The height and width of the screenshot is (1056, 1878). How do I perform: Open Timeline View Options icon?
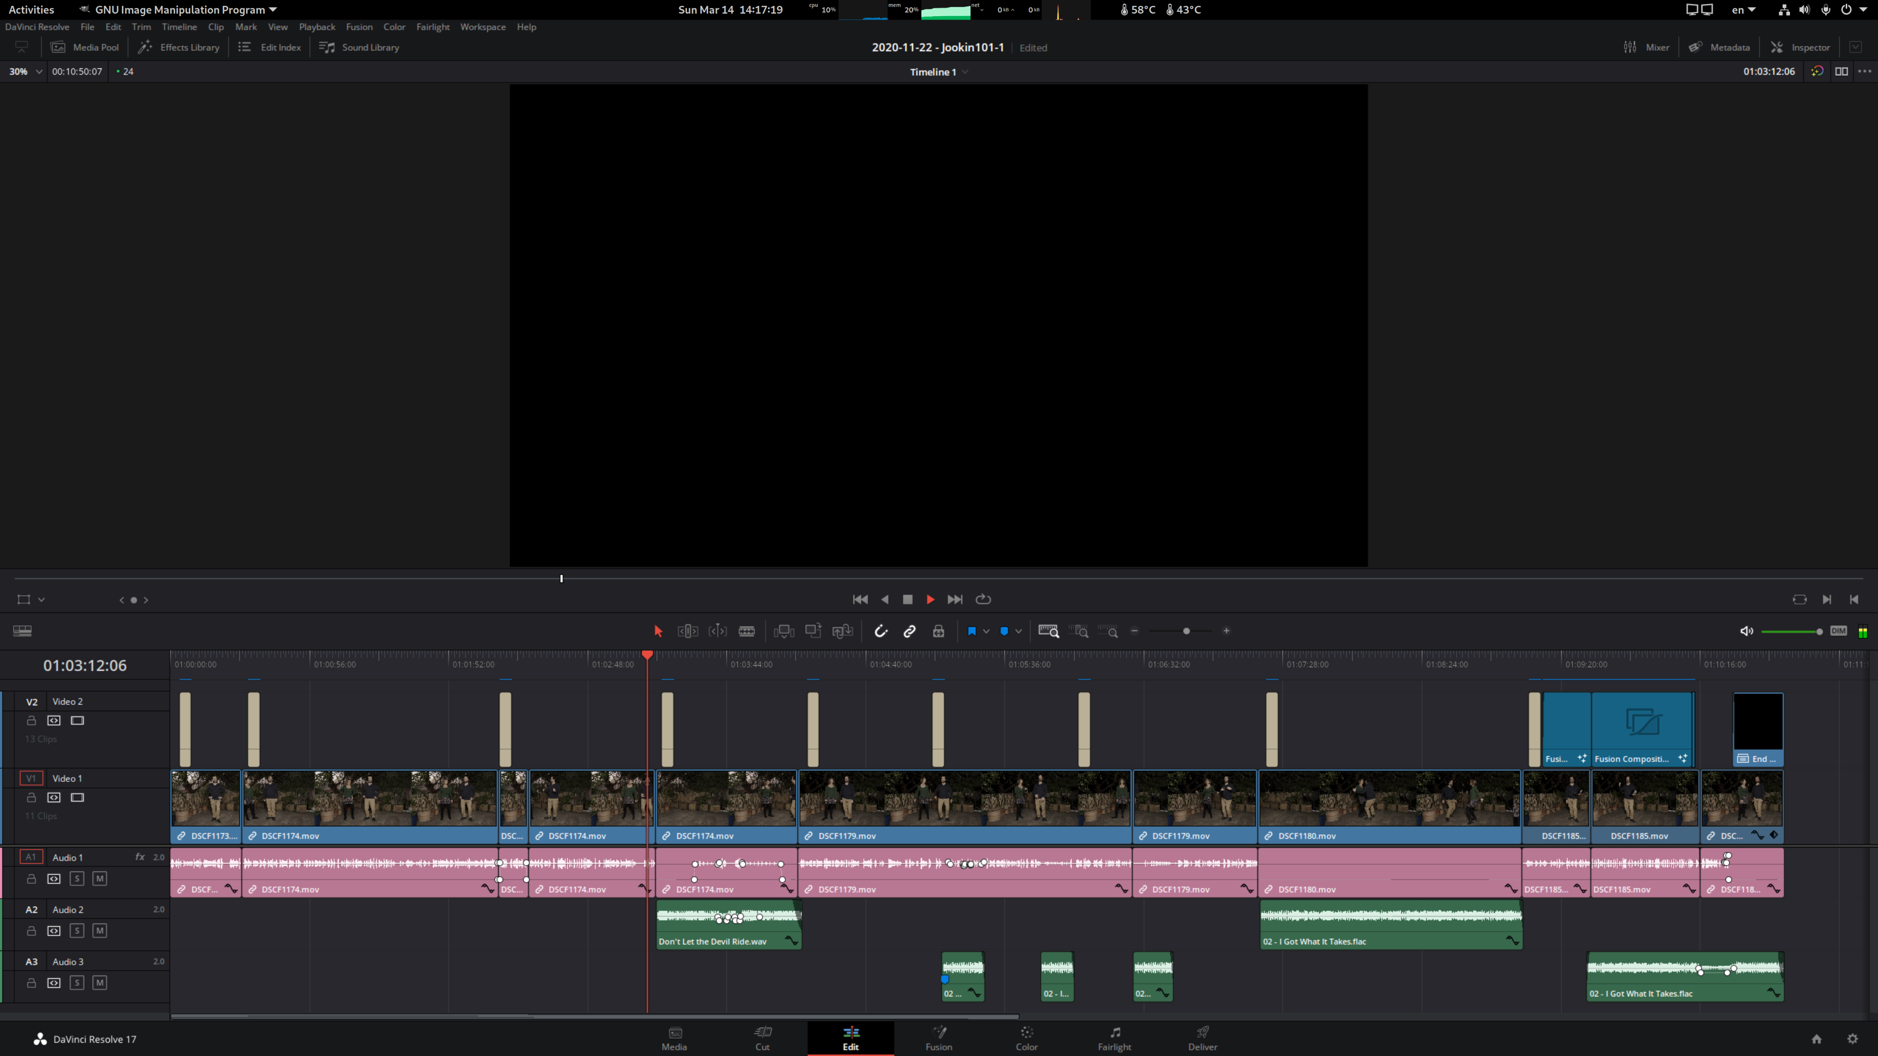(x=22, y=631)
